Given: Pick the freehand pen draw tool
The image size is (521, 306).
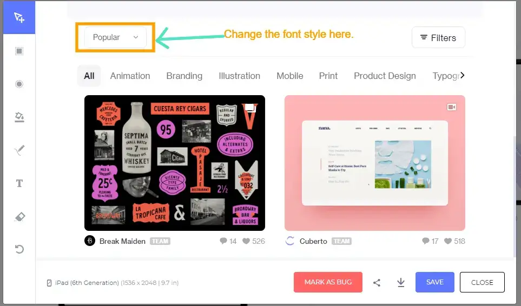Looking at the screenshot, I should (19, 150).
